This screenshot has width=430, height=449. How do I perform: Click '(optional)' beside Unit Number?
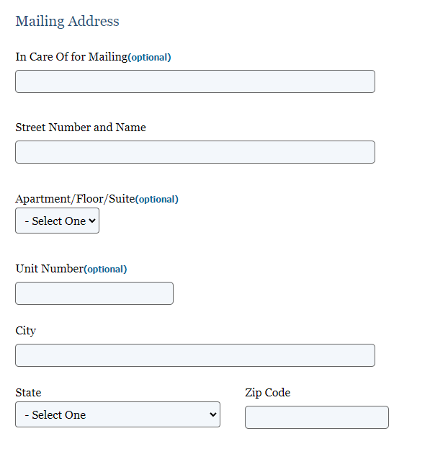(105, 269)
